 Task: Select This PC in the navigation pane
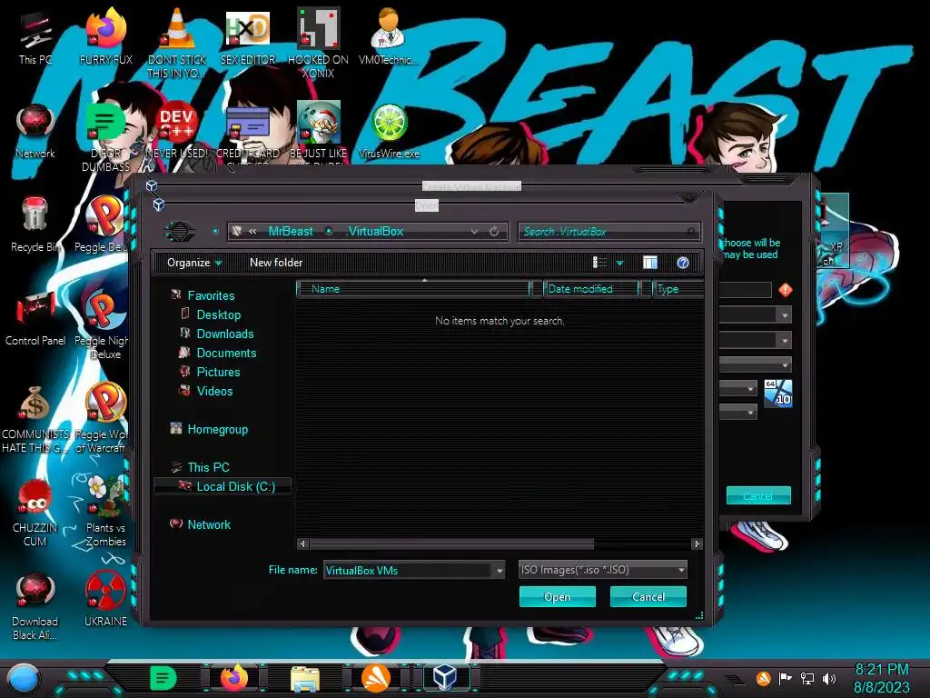click(x=208, y=467)
